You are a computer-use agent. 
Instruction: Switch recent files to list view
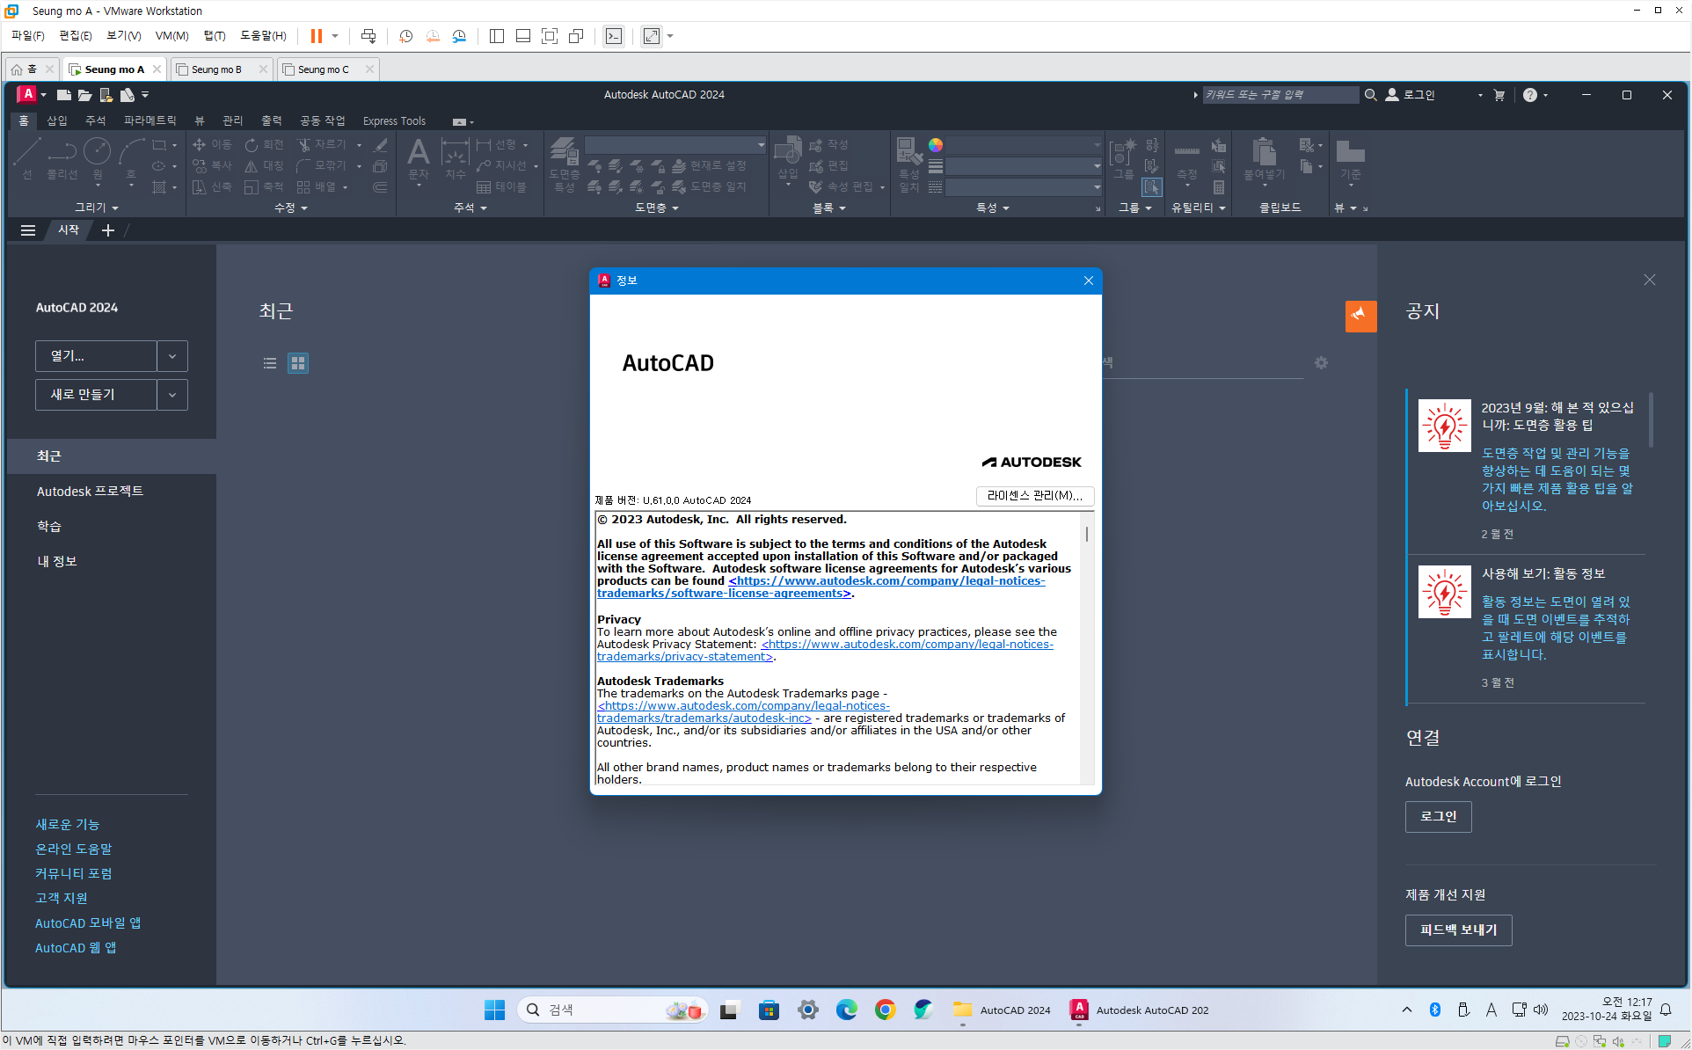pyautogui.click(x=270, y=363)
